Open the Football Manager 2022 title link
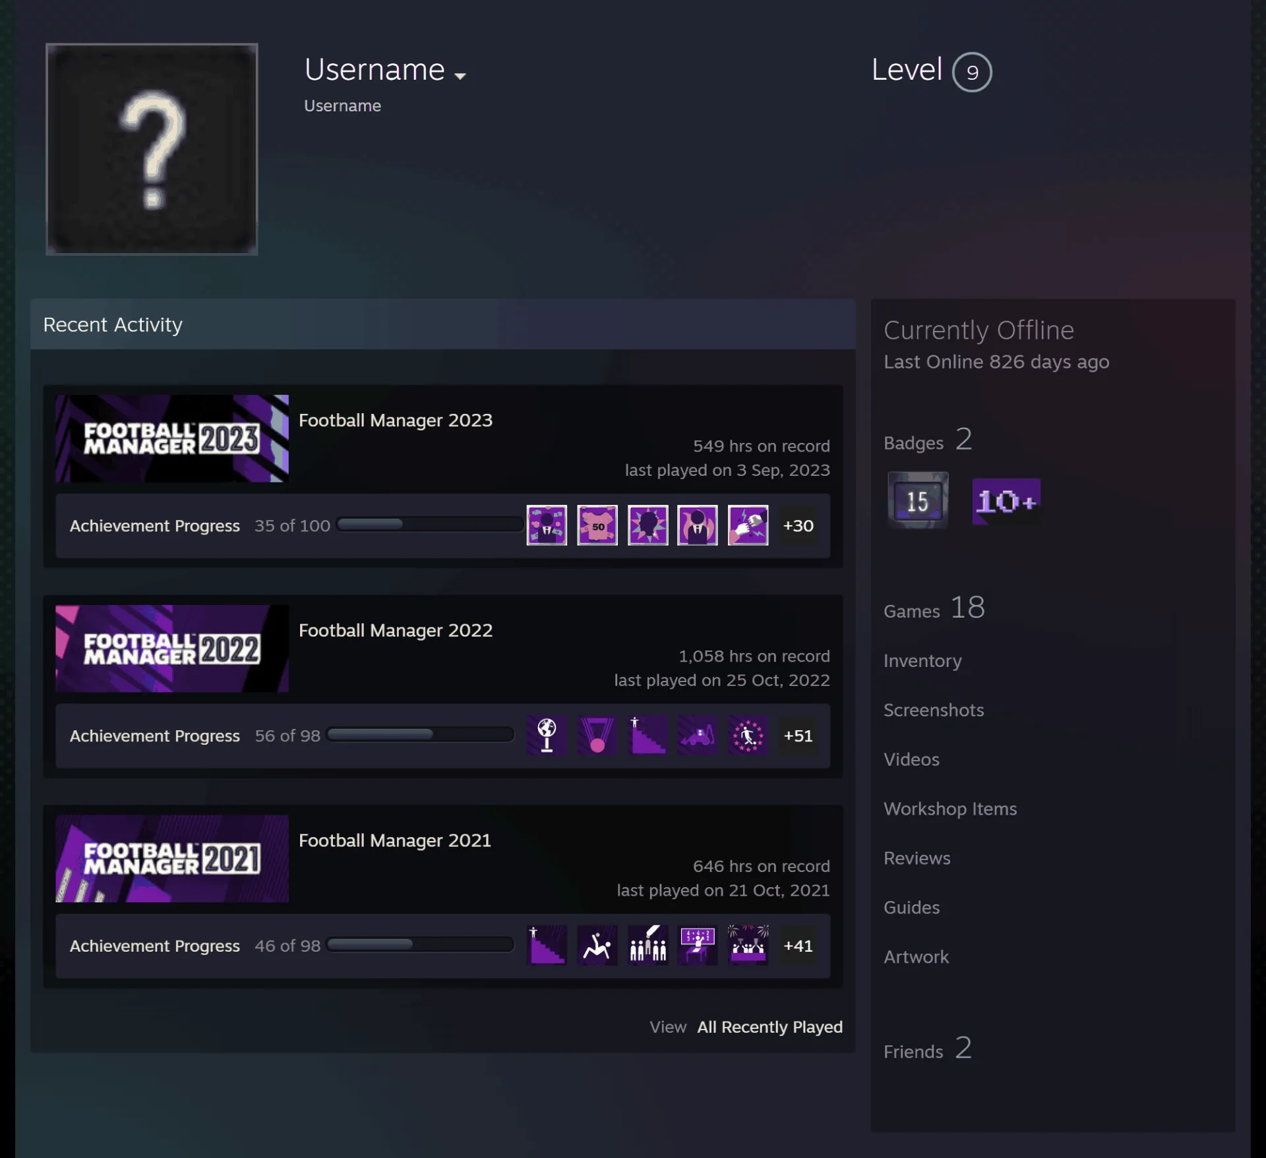 point(396,630)
